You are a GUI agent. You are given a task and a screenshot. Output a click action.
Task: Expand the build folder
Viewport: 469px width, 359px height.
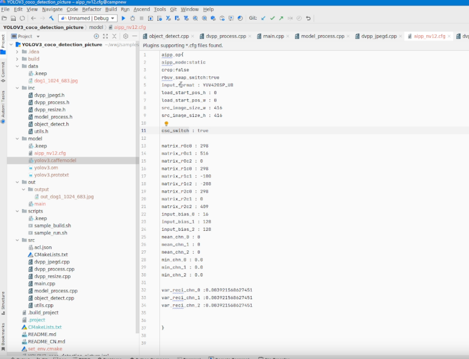tap(17, 59)
